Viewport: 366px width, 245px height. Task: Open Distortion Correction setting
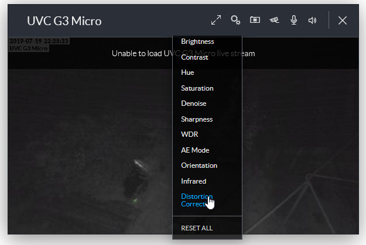pyautogui.click(x=197, y=200)
